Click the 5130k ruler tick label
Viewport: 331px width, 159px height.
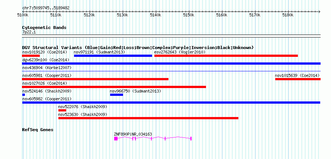click(122, 15)
